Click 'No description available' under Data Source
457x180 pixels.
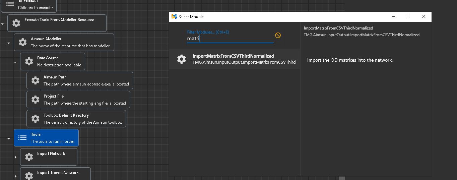[59, 65]
